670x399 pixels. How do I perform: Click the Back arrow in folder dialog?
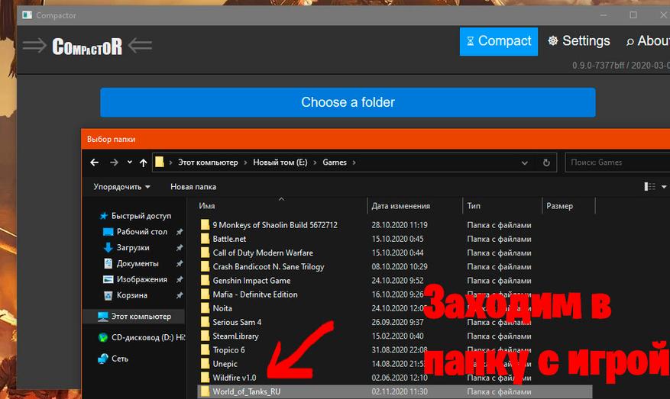click(95, 162)
